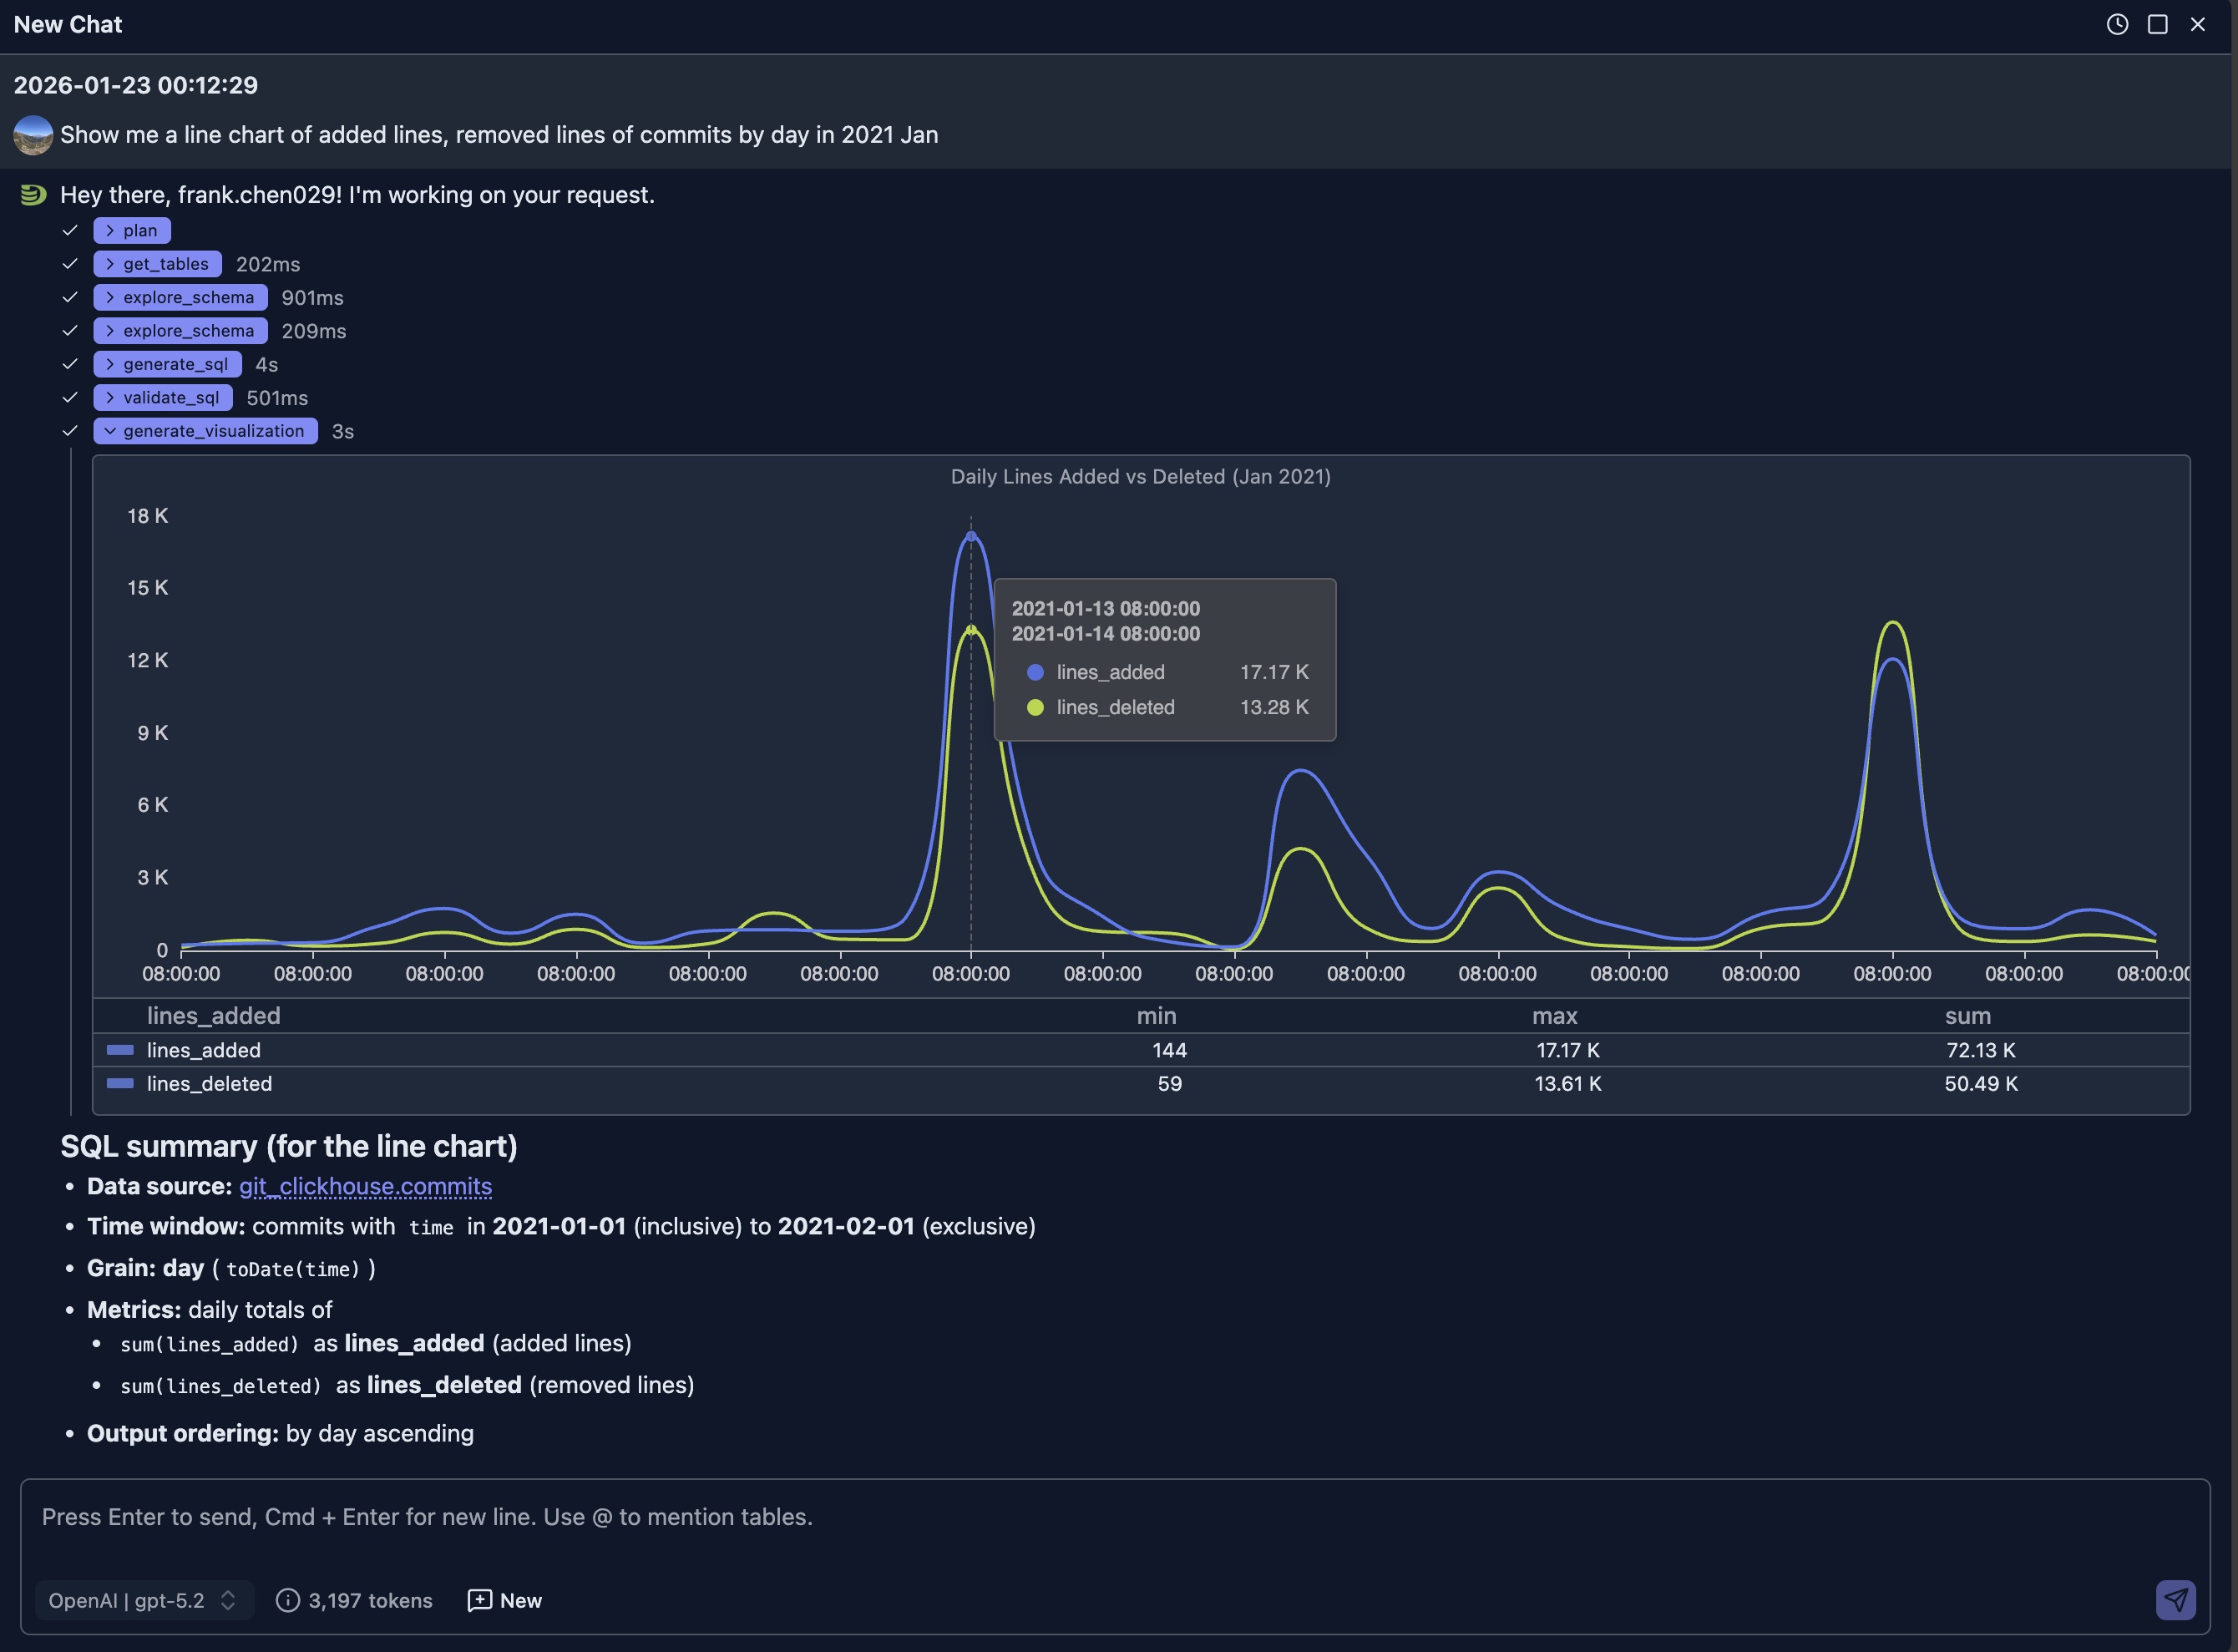Click the checkmark beside generate_sql step
Screen dimensions: 2238x1652
[69, 364]
